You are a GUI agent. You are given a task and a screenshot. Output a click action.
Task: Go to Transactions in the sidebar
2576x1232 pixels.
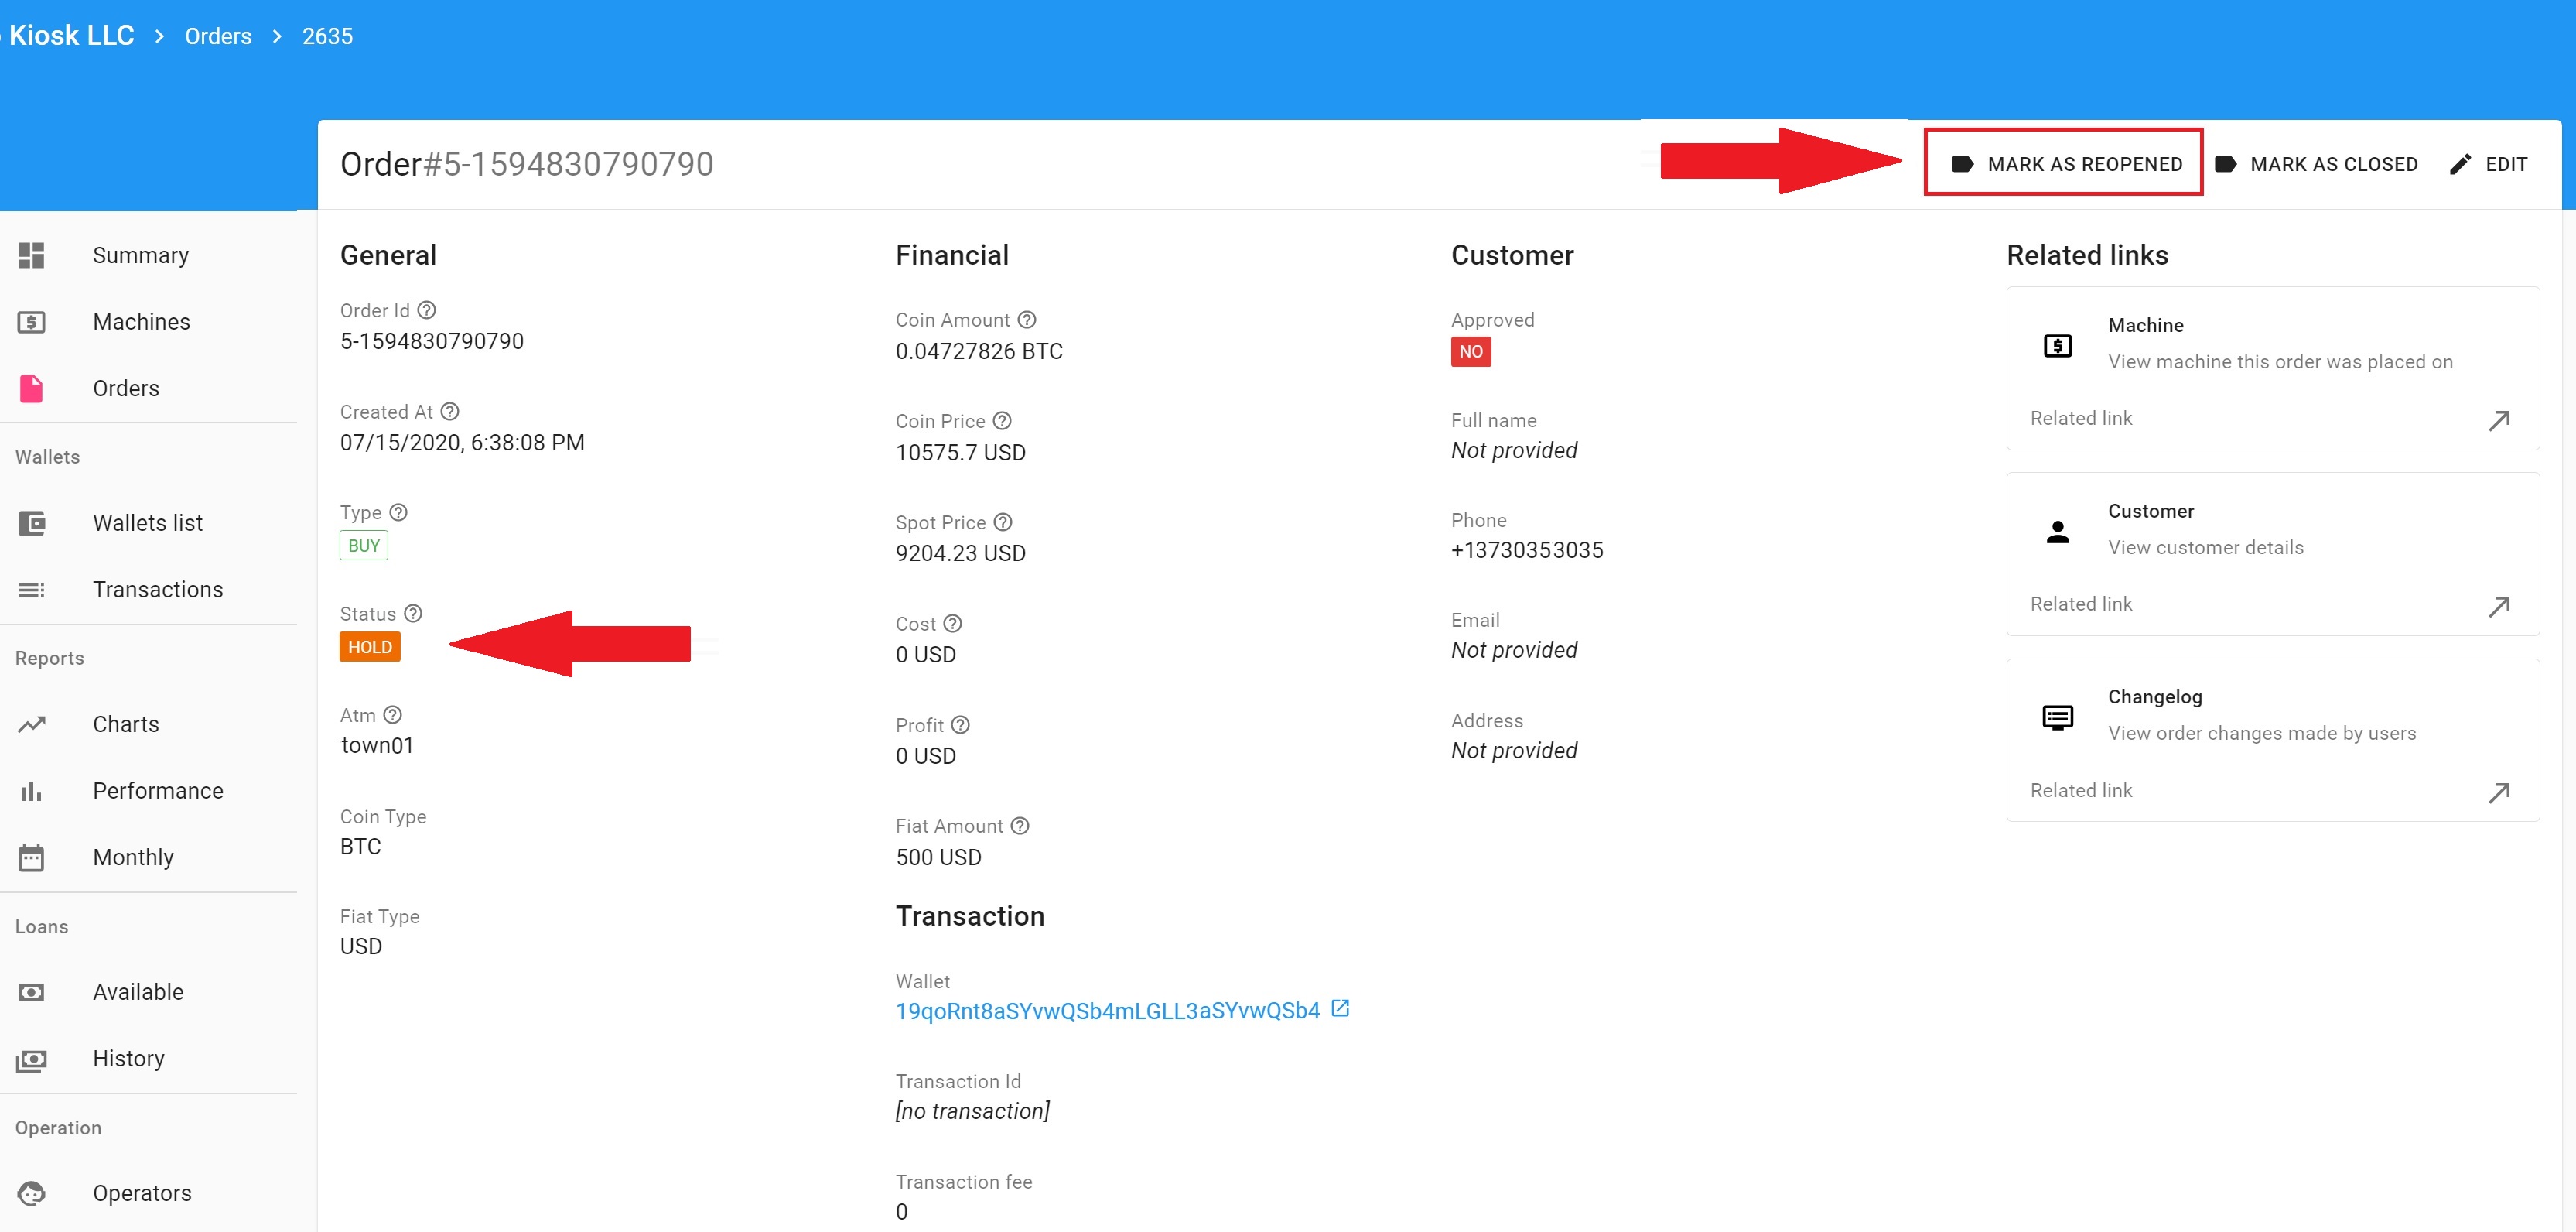148,590
